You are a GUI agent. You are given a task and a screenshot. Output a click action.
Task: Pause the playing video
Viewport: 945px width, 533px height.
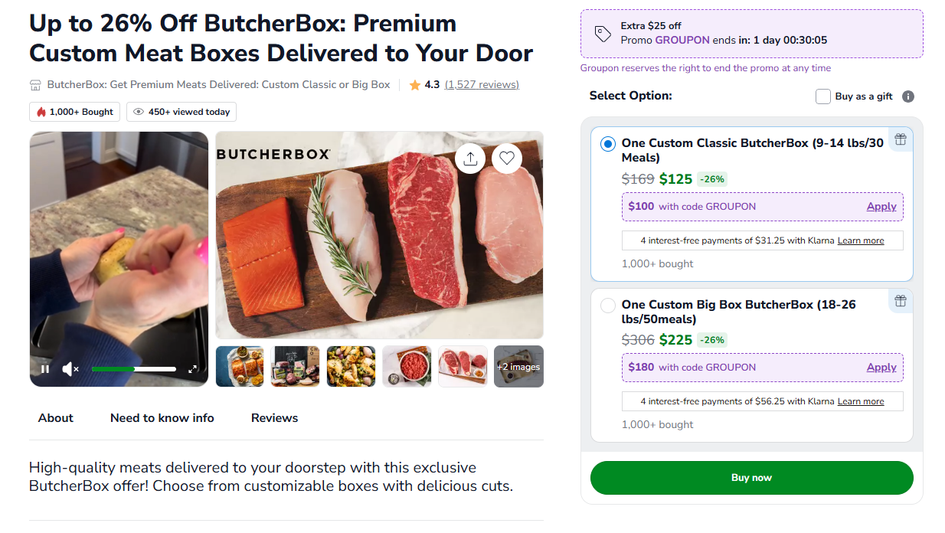pyautogui.click(x=45, y=368)
